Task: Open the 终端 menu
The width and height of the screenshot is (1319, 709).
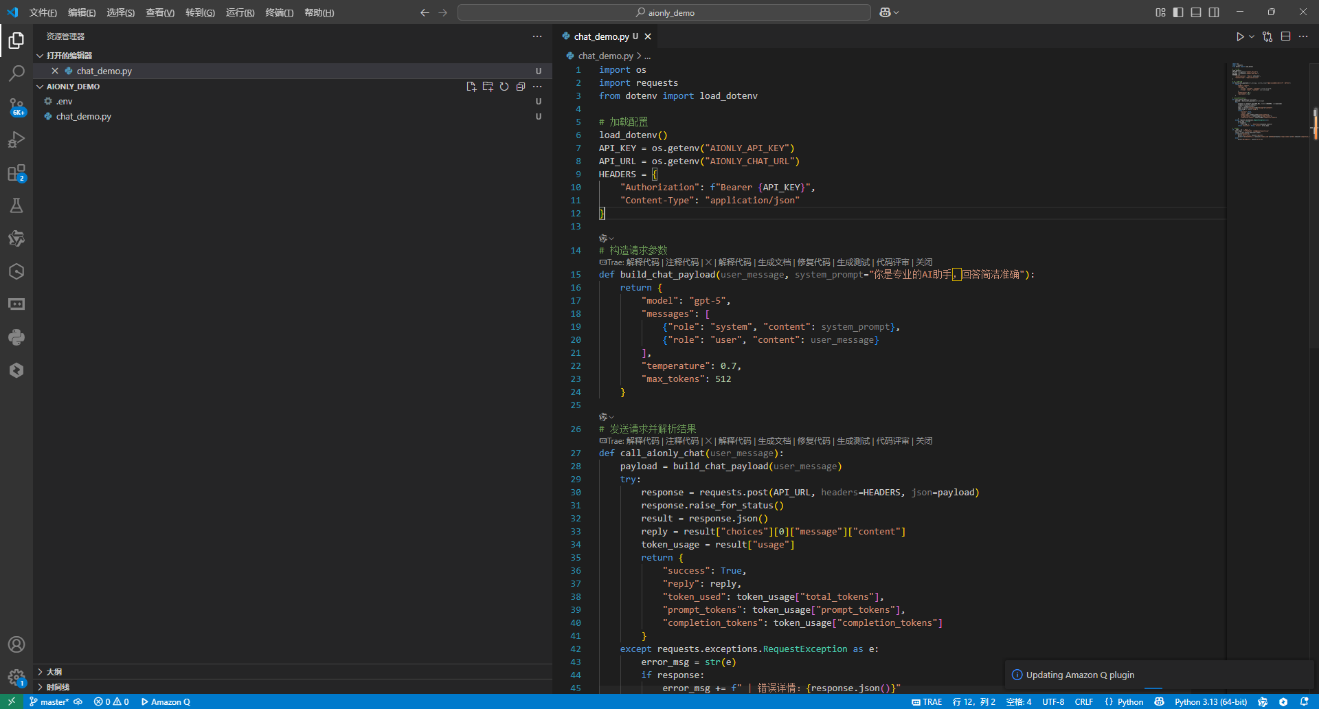Action: pyautogui.click(x=279, y=12)
